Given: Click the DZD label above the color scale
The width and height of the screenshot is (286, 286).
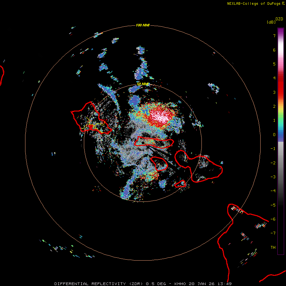Looking at the screenshot, I should tap(279, 19).
